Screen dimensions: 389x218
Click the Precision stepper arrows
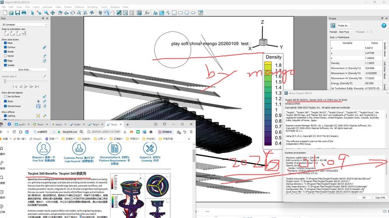point(371,32)
